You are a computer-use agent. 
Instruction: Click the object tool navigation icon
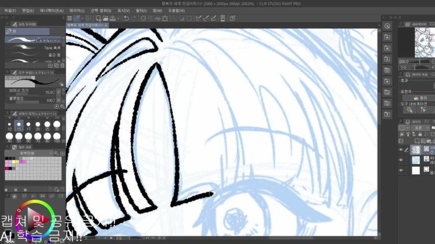(x=410, y=110)
